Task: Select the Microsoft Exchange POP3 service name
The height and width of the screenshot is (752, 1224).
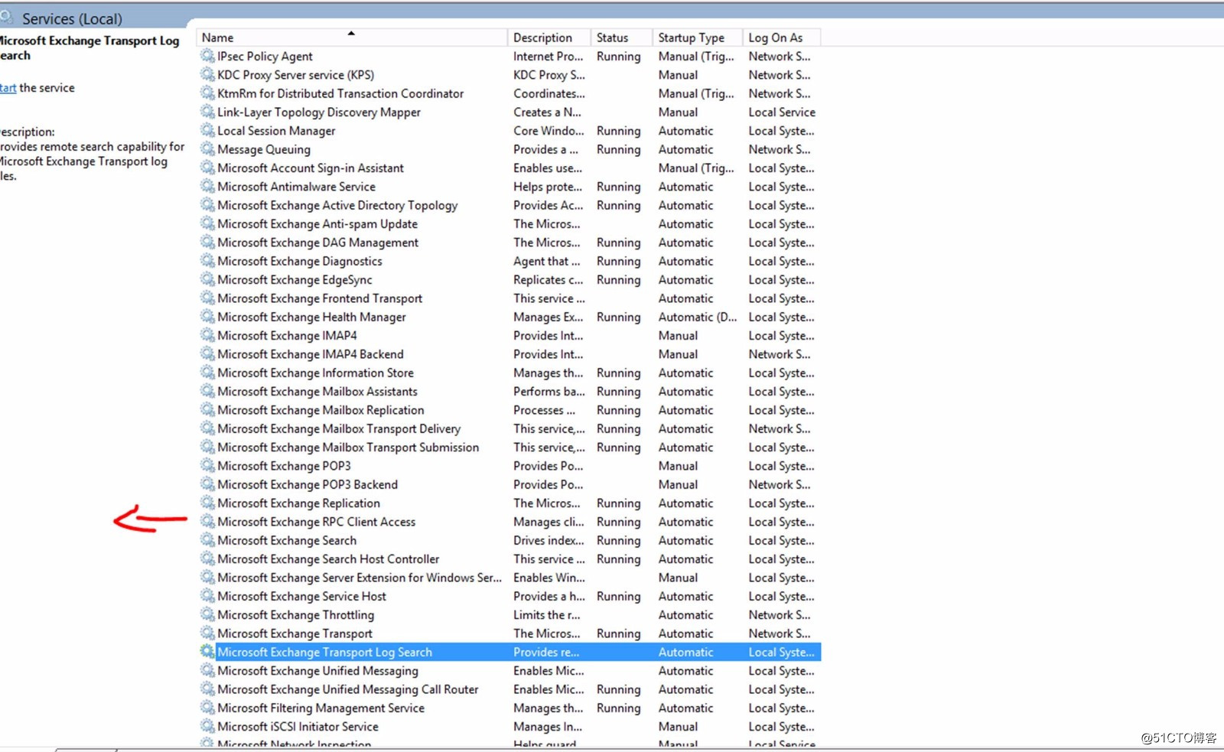Action: pyautogui.click(x=284, y=466)
